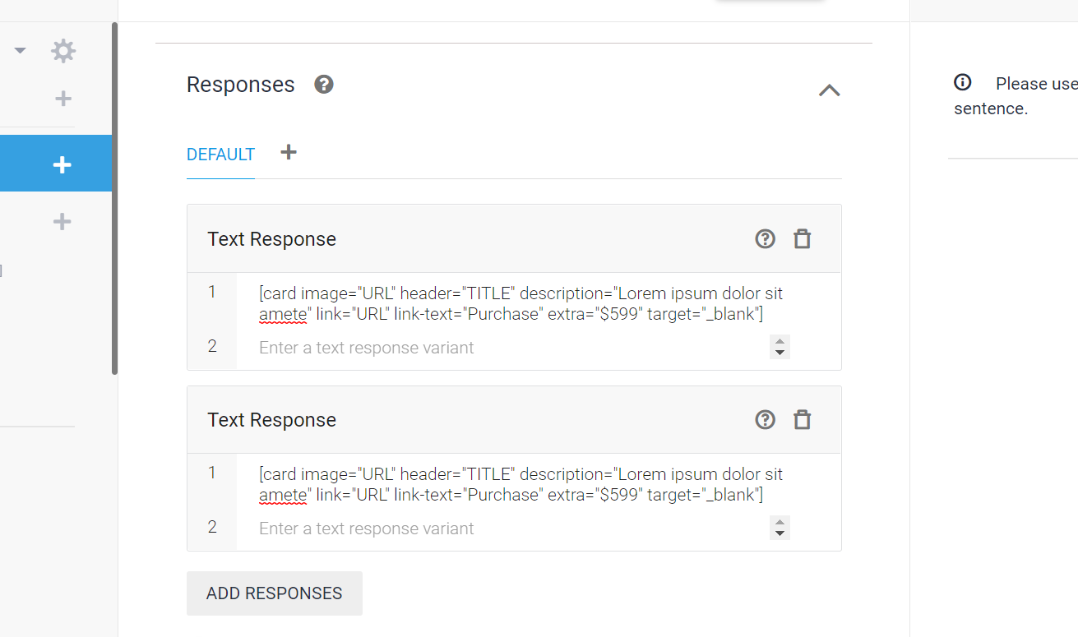Click the gray plus below blue sidebar row
The height and width of the screenshot is (637, 1078).
pyautogui.click(x=62, y=221)
